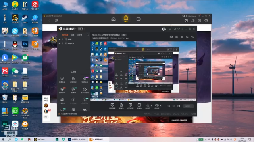Toggle visibility of the second source layer
The height and width of the screenshot is (142, 254).
pos(60,43)
